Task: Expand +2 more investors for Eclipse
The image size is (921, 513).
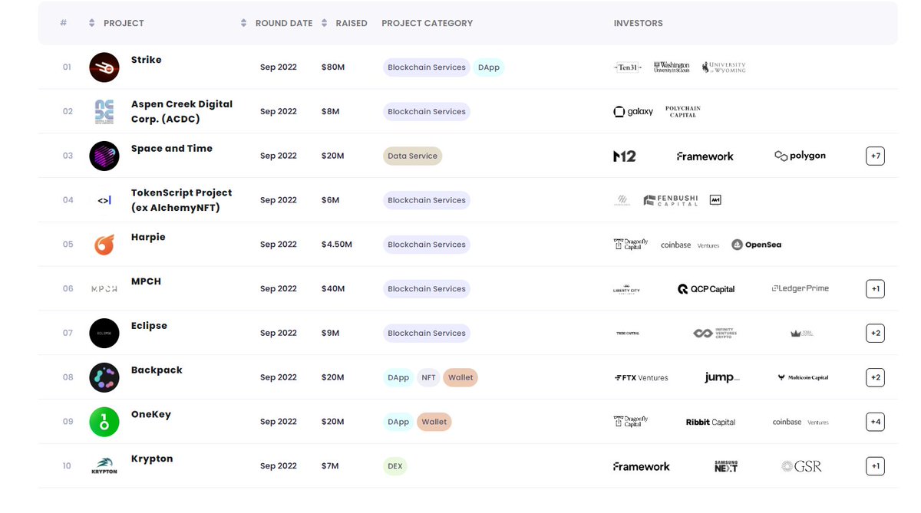Action: pos(875,333)
